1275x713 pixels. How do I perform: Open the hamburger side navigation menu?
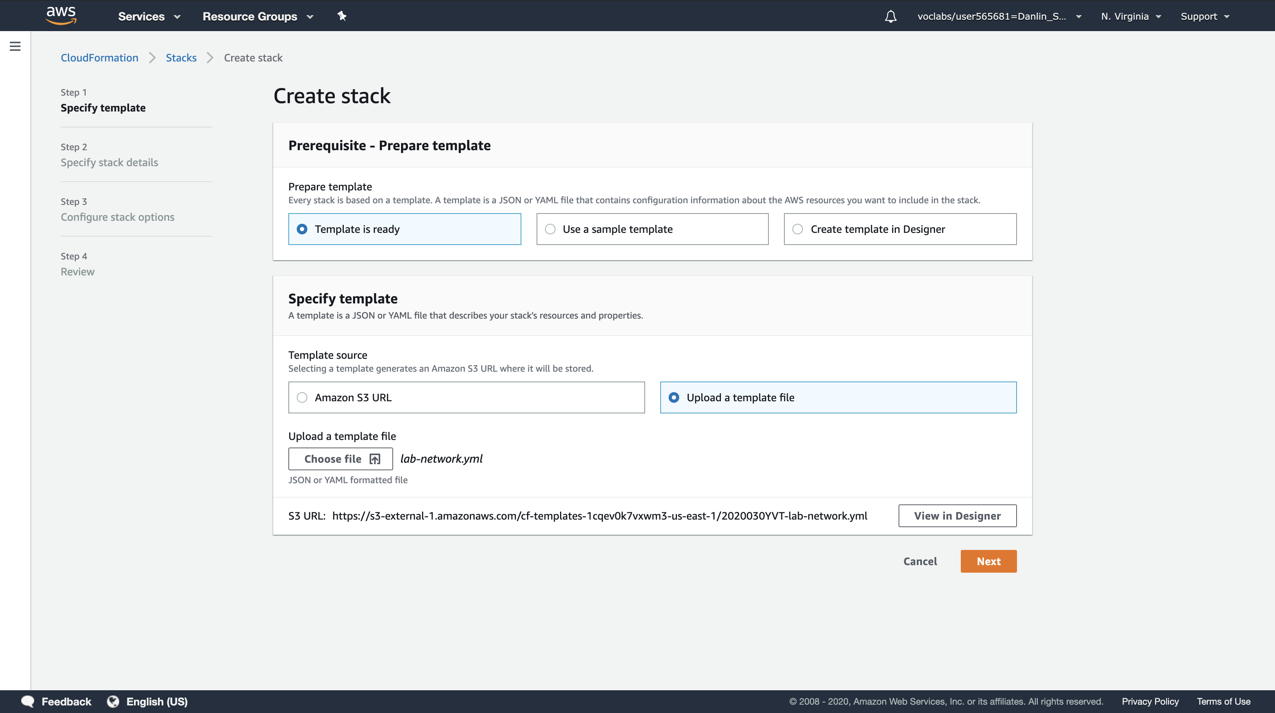click(15, 47)
